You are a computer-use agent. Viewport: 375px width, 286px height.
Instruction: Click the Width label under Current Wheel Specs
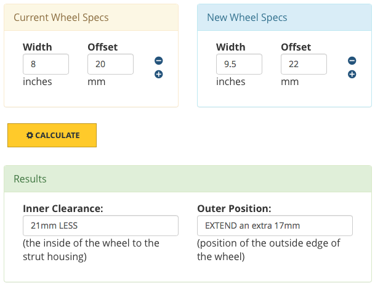pyautogui.click(x=37, y=47)
